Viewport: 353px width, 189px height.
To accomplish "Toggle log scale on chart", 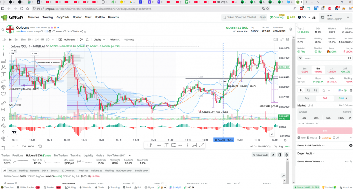I will click(281, 146).
